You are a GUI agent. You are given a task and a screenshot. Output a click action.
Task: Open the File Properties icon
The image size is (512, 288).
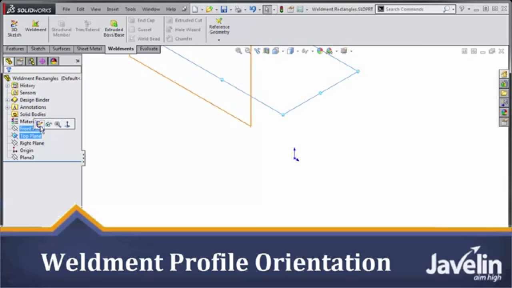(291, 9)
